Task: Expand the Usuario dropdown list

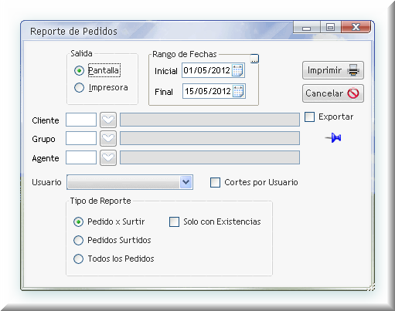Action: [x=186, y=182]
